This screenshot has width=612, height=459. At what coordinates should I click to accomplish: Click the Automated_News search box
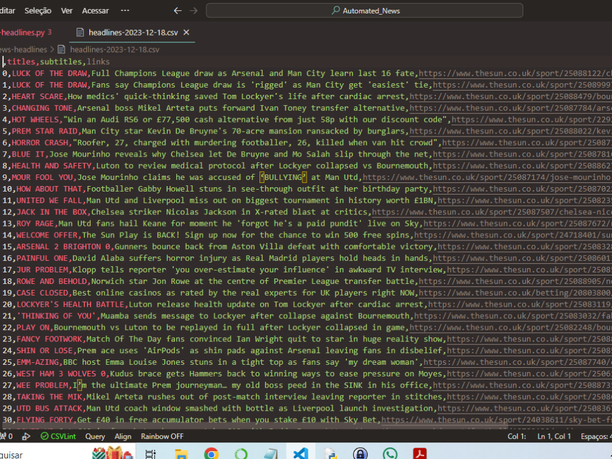click(x=365, y=10)
